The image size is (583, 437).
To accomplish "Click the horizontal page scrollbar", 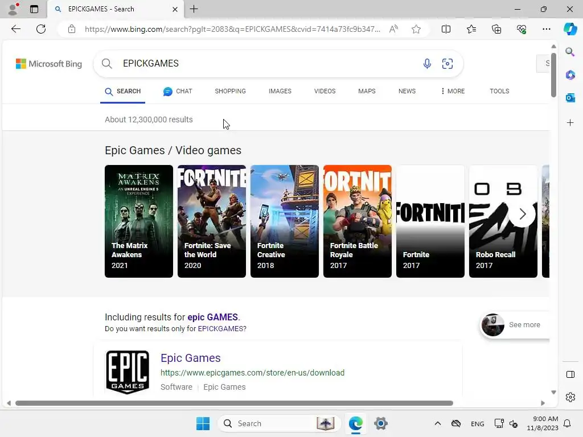I will pos(234,403).
